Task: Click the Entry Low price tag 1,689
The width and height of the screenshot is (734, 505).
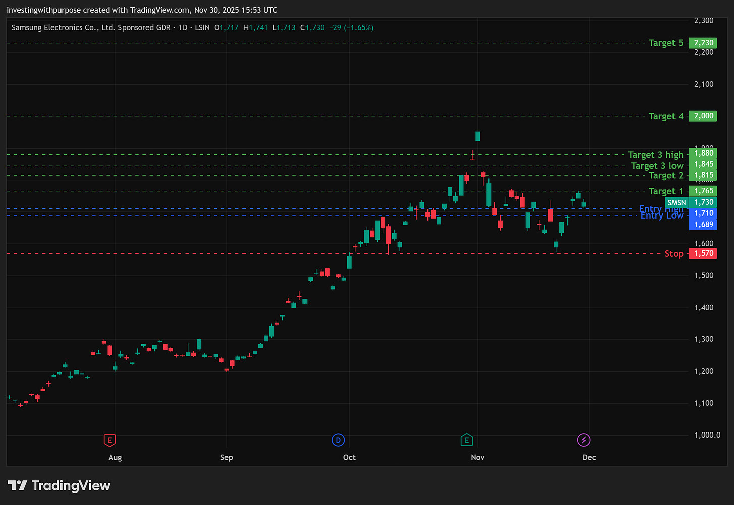Action: 703,225
